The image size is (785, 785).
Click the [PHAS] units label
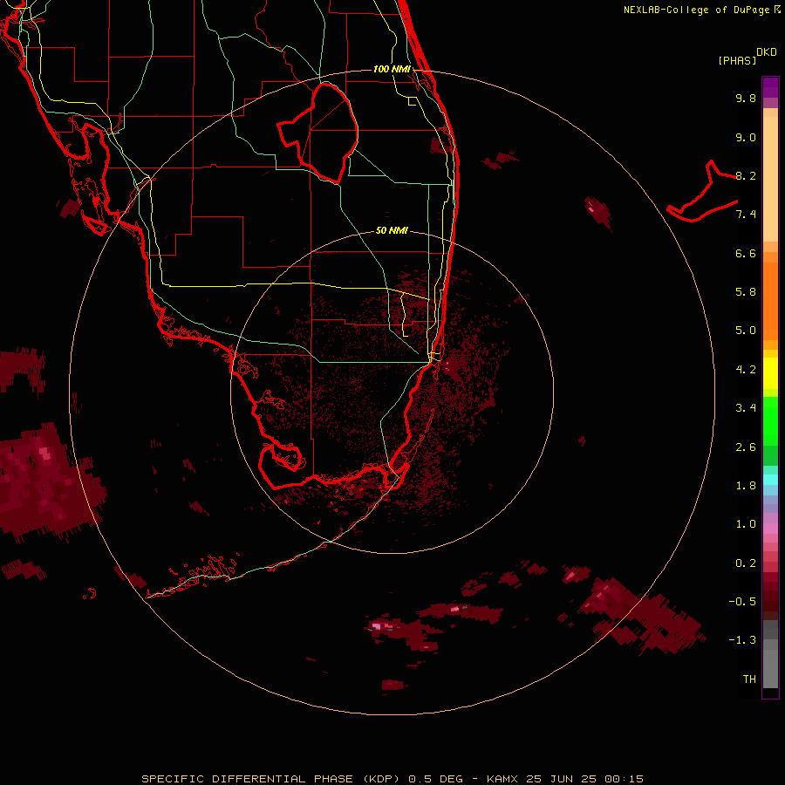[x=737, y=60]
